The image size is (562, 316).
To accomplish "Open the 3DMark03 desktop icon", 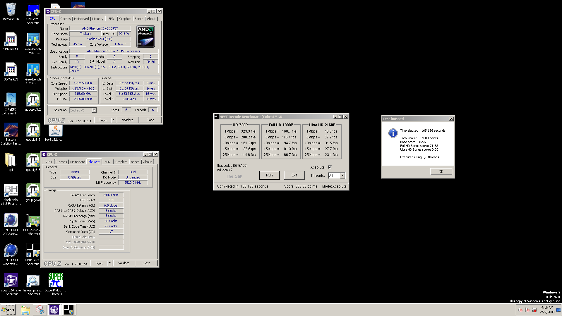I will (11, 72).
